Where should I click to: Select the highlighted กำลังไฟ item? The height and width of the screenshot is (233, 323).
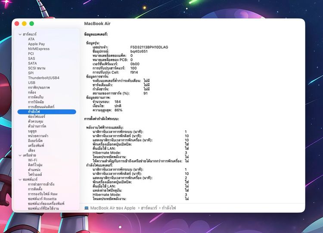(x=47, y=112)
